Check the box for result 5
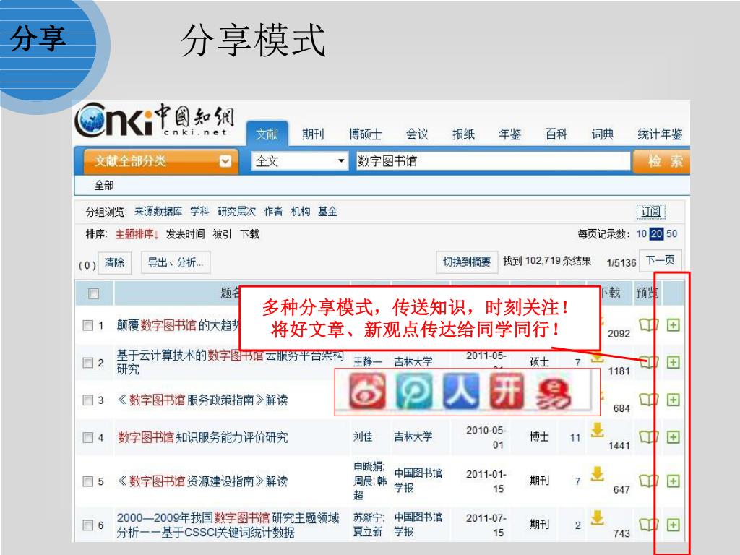This screenshot has height=555, width=740. [x=87, y=481]
